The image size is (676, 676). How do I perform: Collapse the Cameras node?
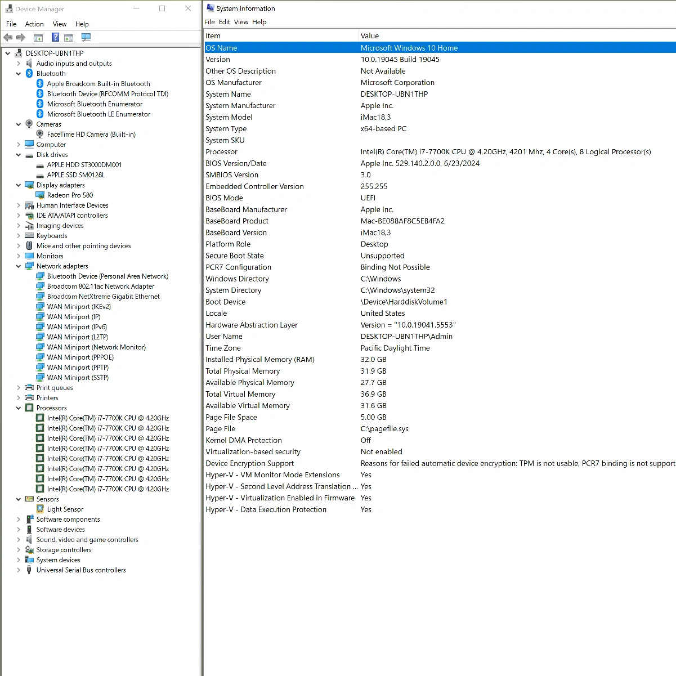19,124
